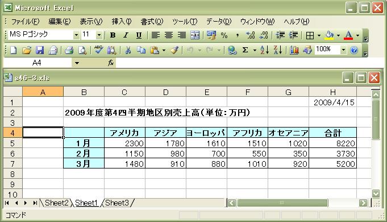Open the Chart Wizard icon
387x222 pixels.
tap(294, 50)
